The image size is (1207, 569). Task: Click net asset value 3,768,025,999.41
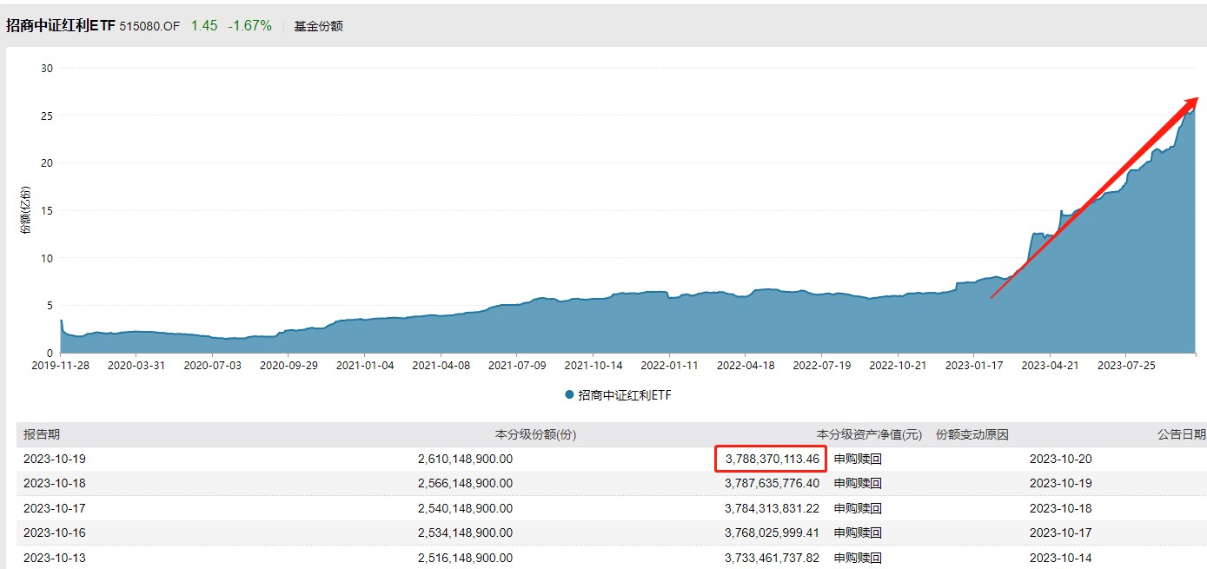click(772, 533)
